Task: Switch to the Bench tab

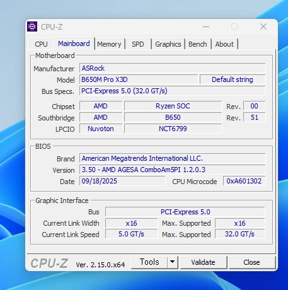Action: [198, 44]
